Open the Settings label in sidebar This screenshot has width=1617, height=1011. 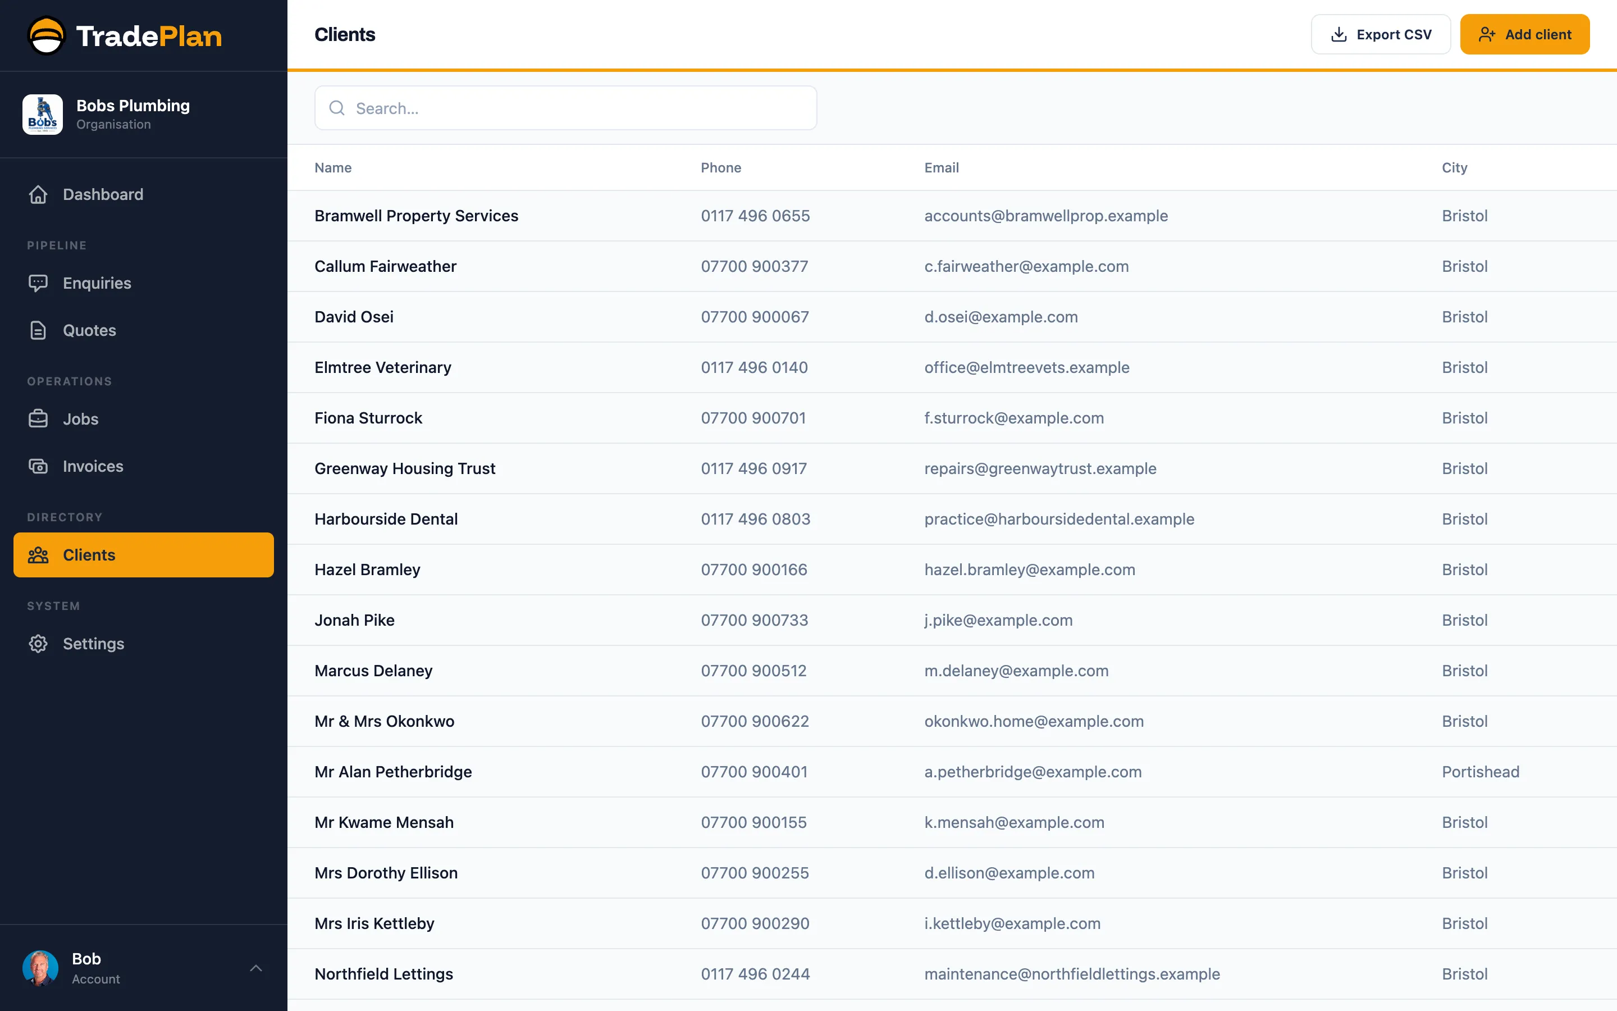pyautogui.click(x=94, y=643)
